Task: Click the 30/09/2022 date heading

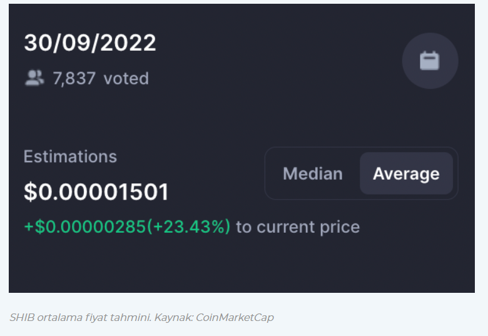Action: click(90, 43)
